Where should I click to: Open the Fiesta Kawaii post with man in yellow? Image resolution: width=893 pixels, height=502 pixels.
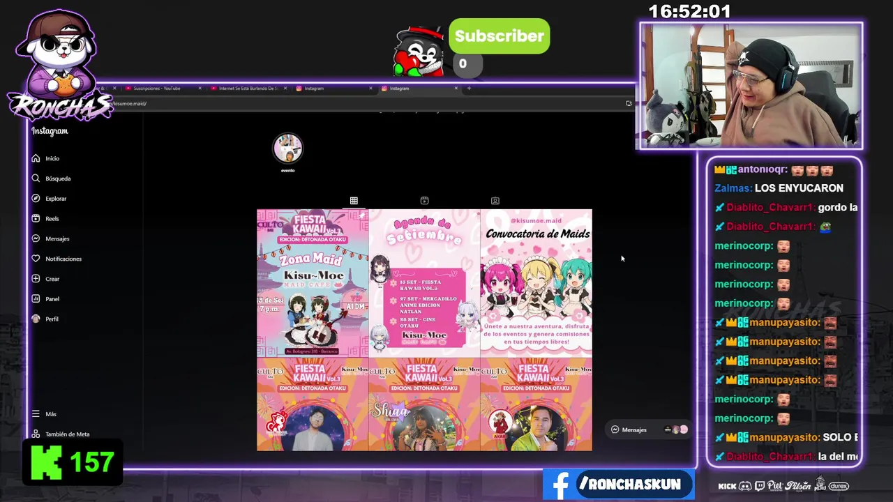click(536, 404)
